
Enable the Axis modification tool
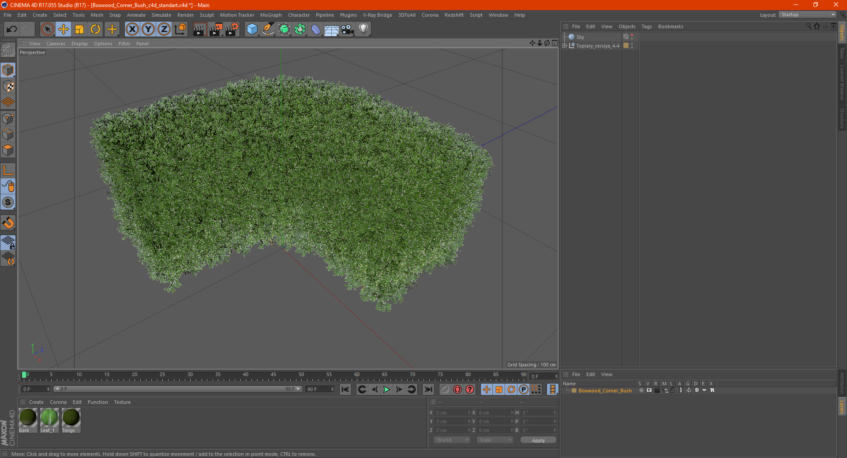point(8,170)
